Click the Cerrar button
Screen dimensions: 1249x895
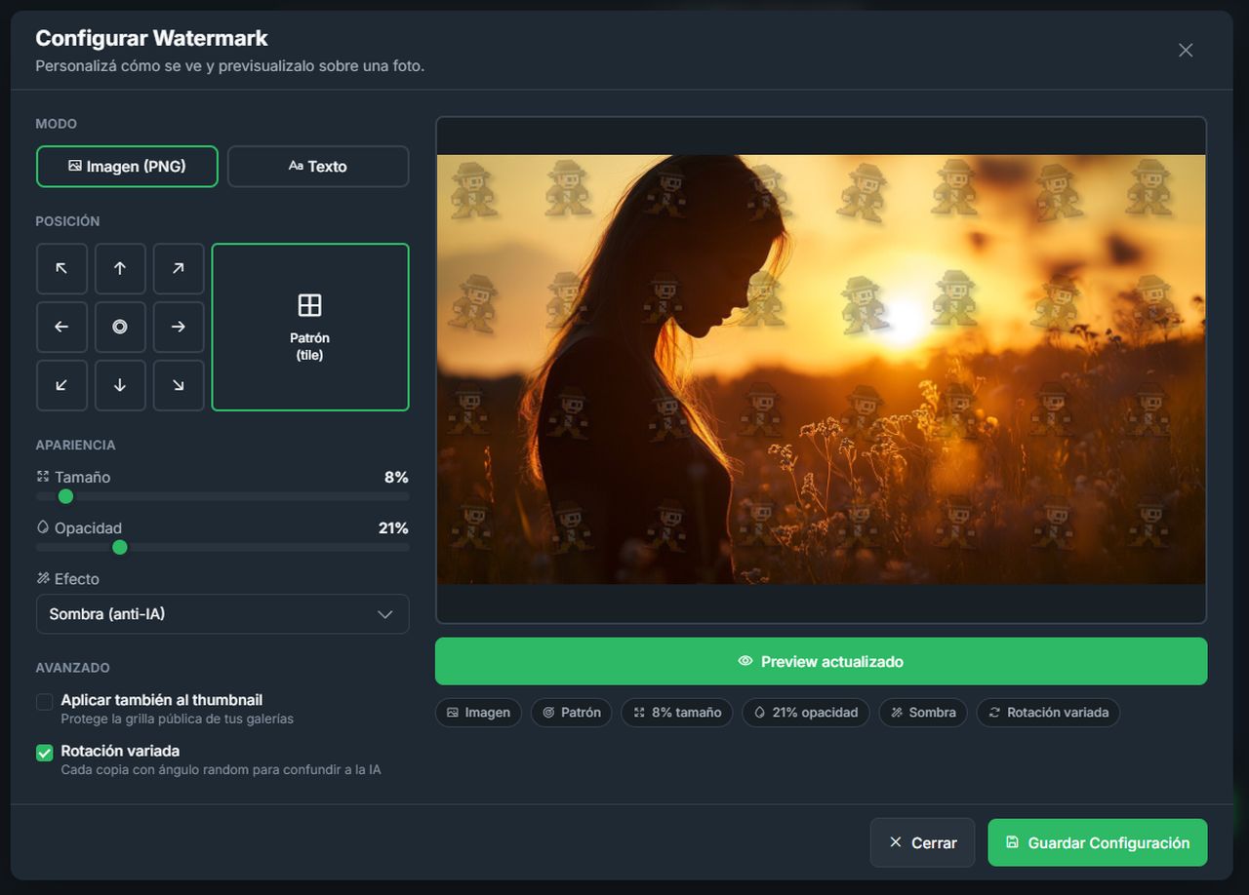click(923, 842)
